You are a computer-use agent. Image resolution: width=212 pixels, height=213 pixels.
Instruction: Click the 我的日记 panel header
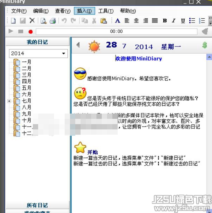pos(37,42)
